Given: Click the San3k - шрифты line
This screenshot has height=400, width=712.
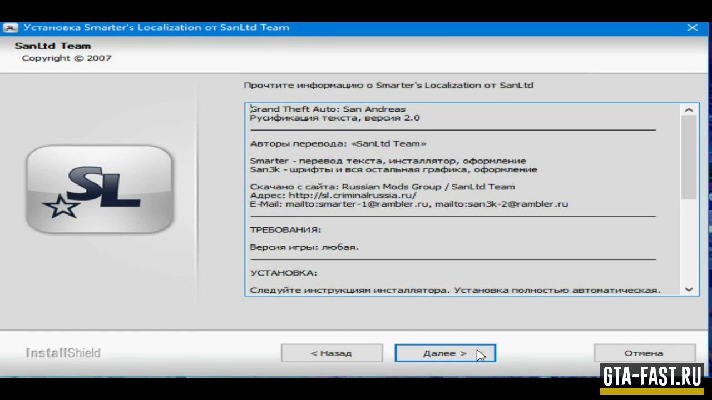Looking at the screenshot, I should click(x=393, y=169).
